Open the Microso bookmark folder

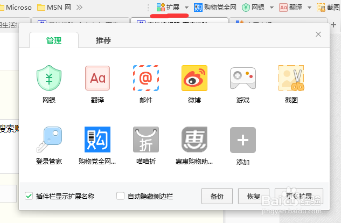16,8
